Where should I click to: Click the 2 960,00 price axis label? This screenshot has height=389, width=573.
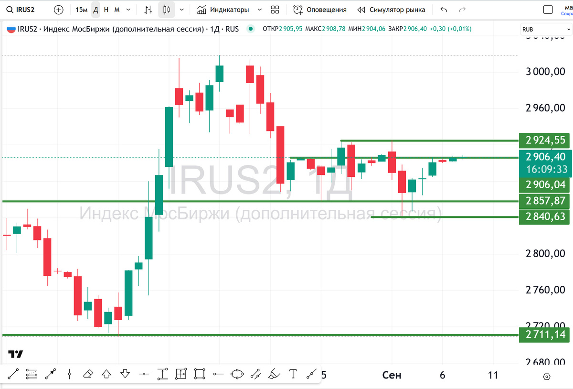tap(545, 108)
